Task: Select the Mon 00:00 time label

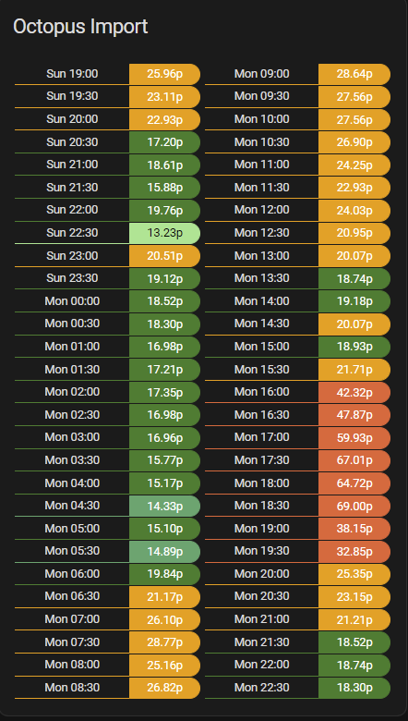Action: tap(72, 301)
